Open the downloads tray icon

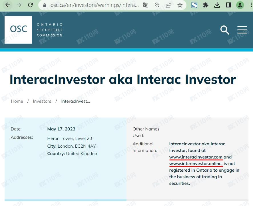point(217,5)
